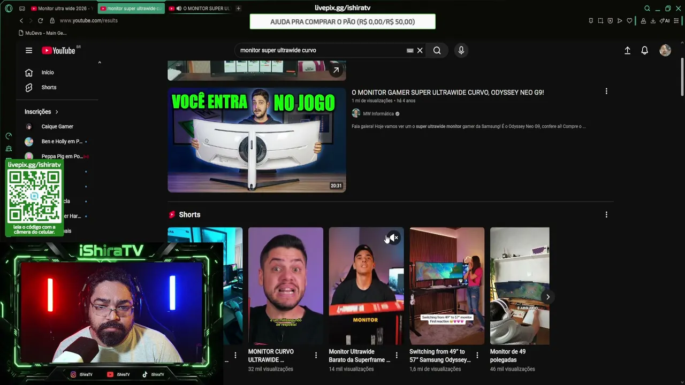The image size is (685, 385).
Task: Open the on-screen keyboard icon in search box
Action: pyautogui.click(x=410, y=50)
